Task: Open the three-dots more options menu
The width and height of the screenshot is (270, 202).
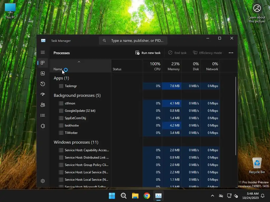Action: (231, 53)
